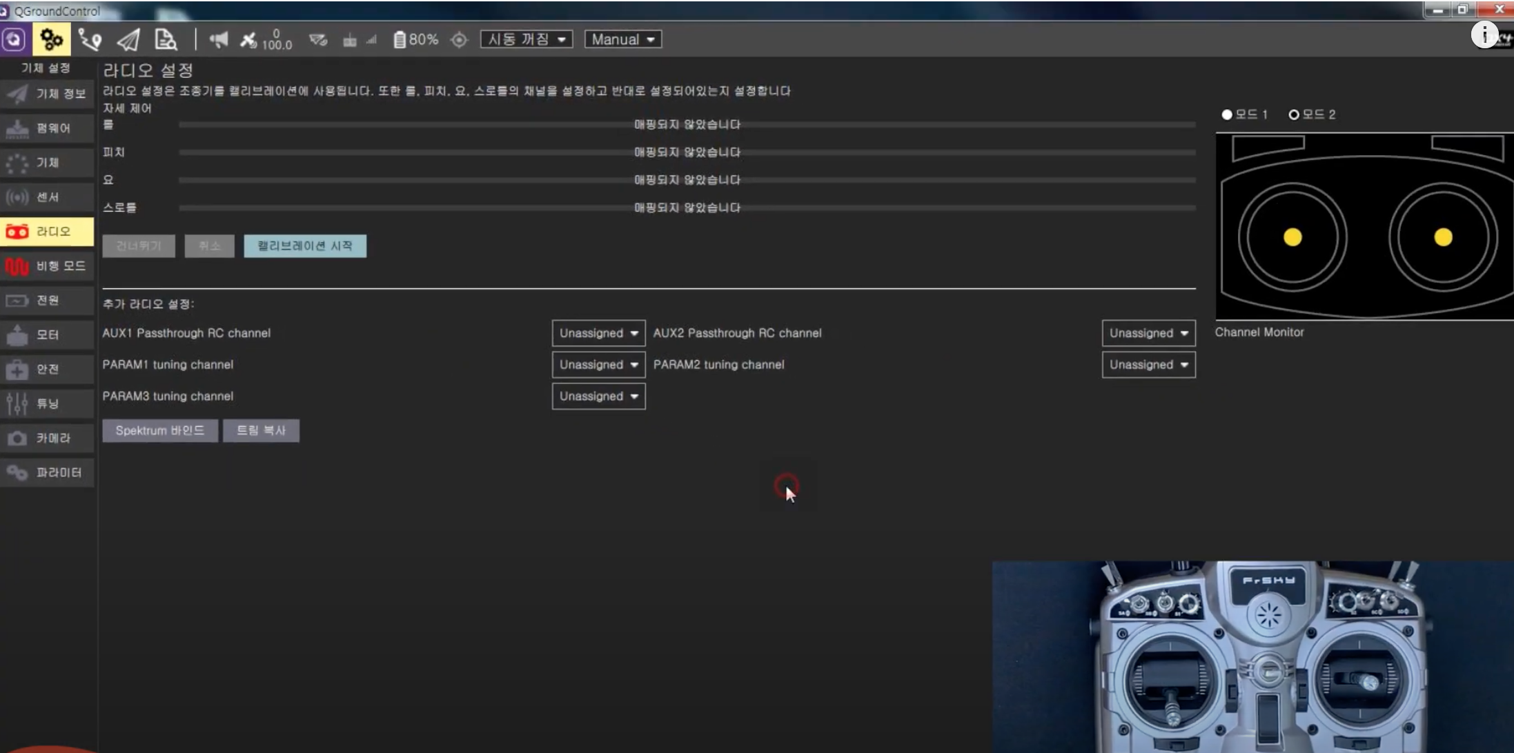Click the 롤 channel value bar
The height and width of the screenshot is (753, 1514).
[687, 125]
